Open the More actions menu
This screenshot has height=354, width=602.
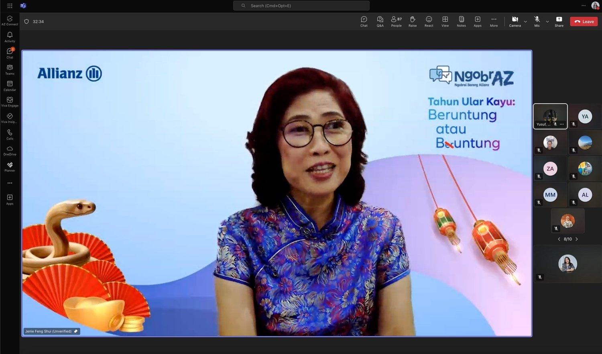(x=494, y=21)
